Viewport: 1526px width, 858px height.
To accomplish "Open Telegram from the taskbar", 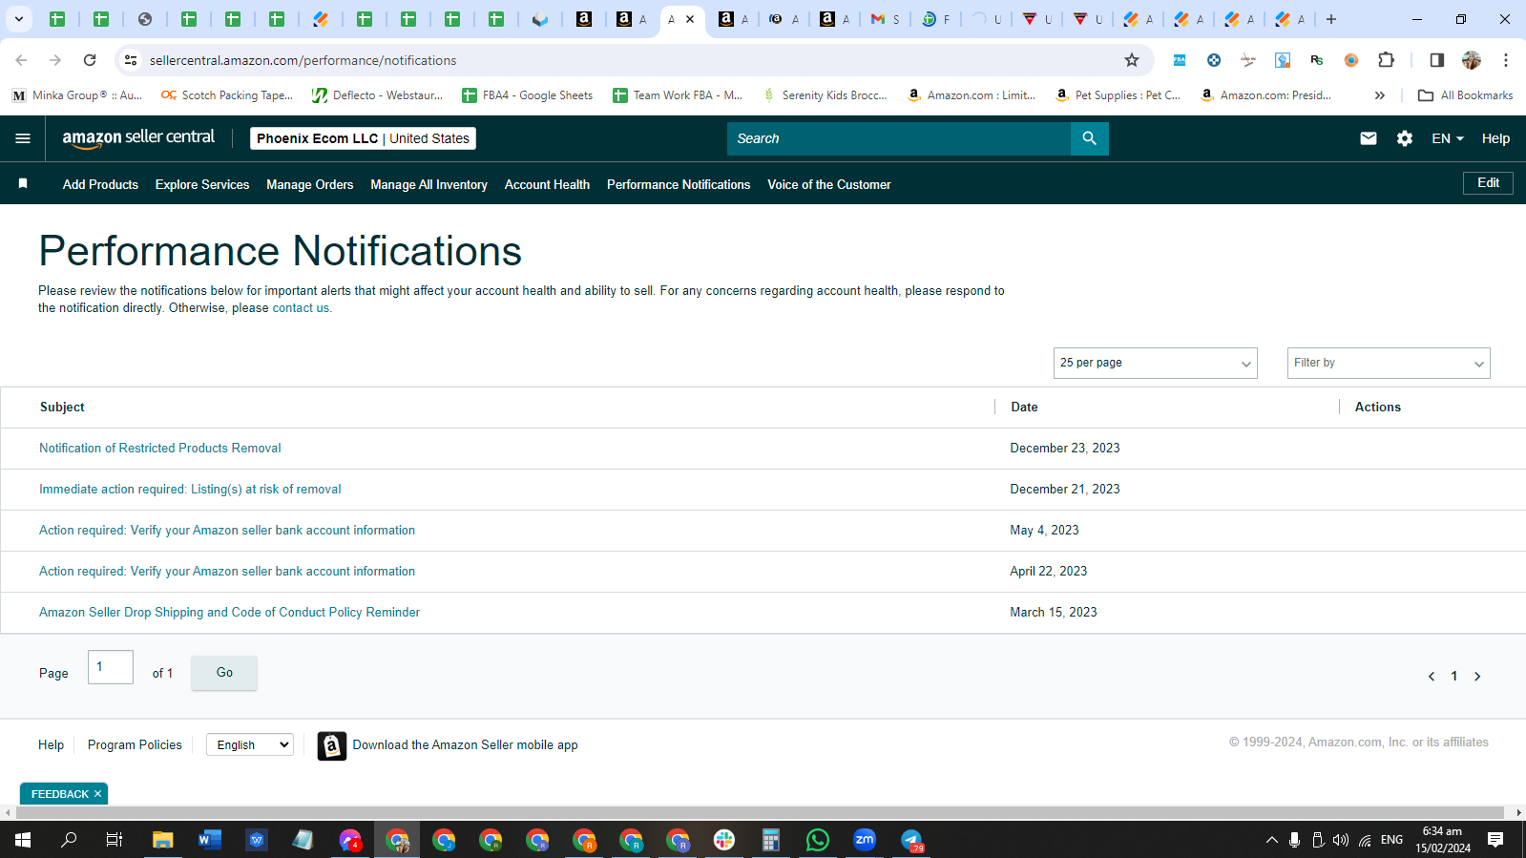I will (x=912, y=840).
